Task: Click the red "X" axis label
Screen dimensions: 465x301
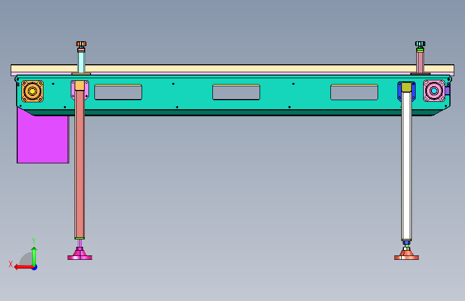Action: (x=11, y=264)
